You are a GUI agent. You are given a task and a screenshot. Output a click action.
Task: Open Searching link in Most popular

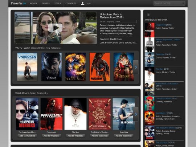[x=160, y=54]
